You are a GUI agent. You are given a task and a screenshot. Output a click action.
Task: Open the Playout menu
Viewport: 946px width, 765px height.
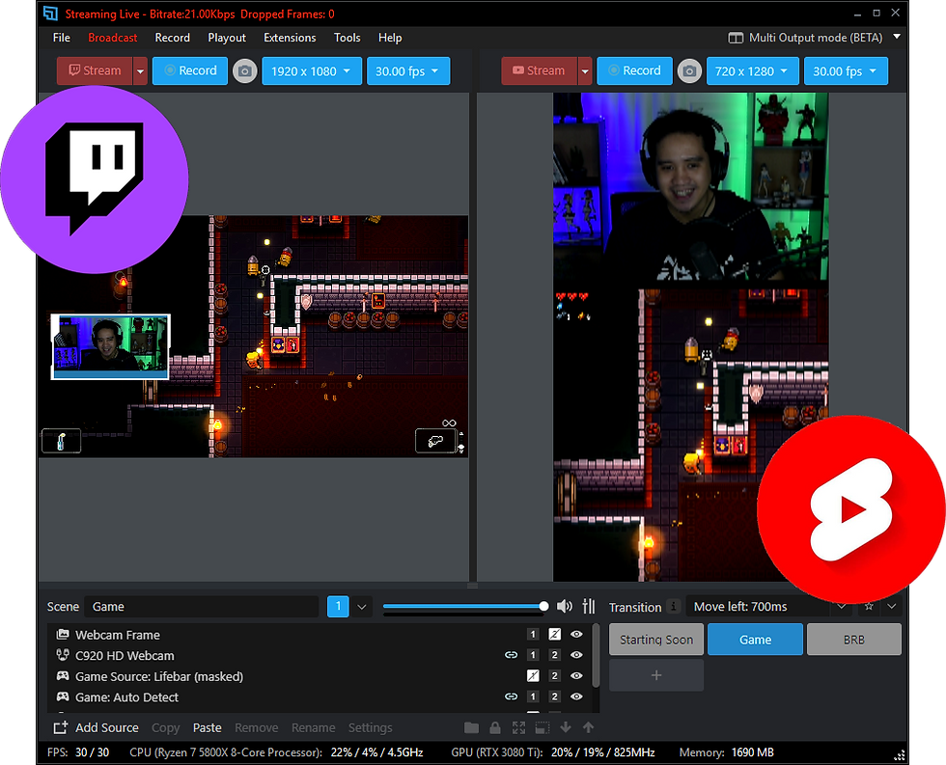[x=227, y=38]
